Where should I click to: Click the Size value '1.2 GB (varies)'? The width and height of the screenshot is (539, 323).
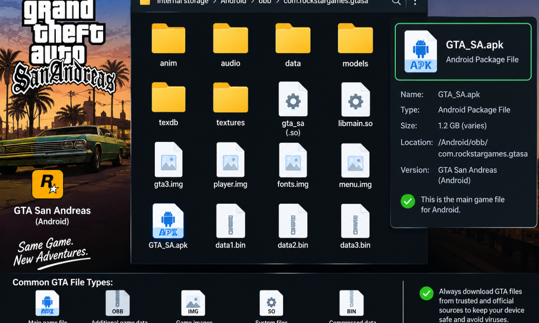point(462,126)
